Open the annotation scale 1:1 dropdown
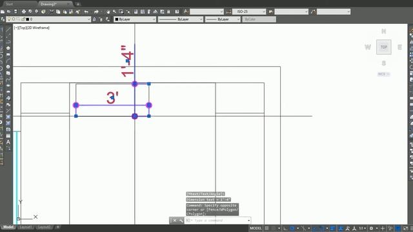 pos(363,228)
